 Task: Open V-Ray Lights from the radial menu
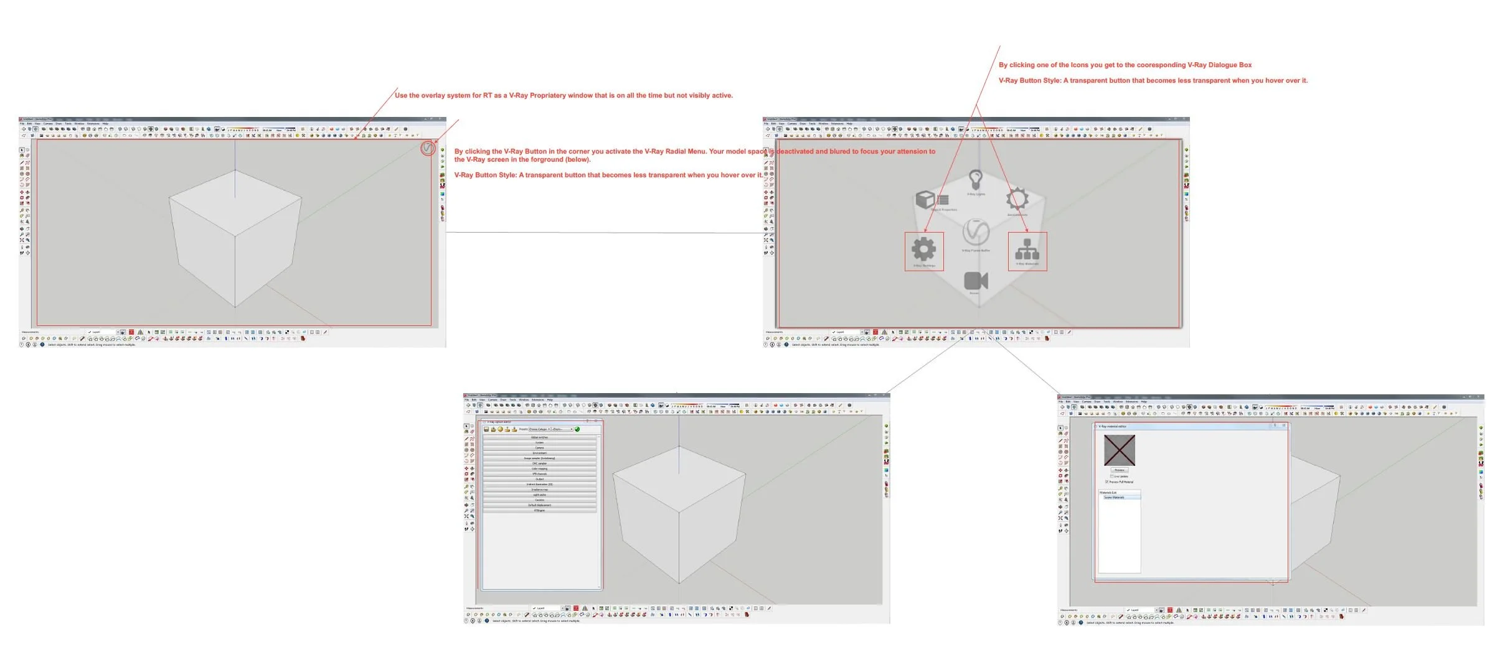tap(976, 181)
